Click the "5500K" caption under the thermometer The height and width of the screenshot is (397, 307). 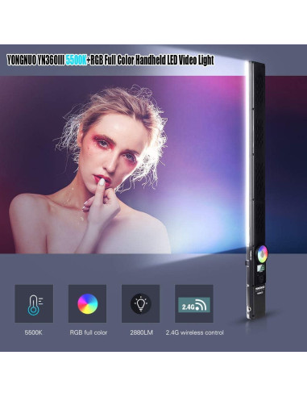pyautogui.click(x=34, y=332)
